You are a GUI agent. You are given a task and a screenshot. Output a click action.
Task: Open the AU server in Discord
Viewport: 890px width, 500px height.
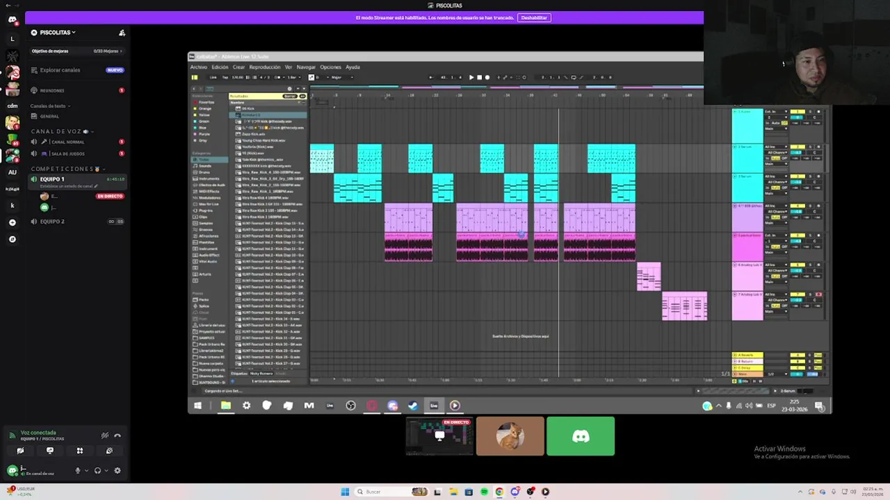tap(13, 172)
